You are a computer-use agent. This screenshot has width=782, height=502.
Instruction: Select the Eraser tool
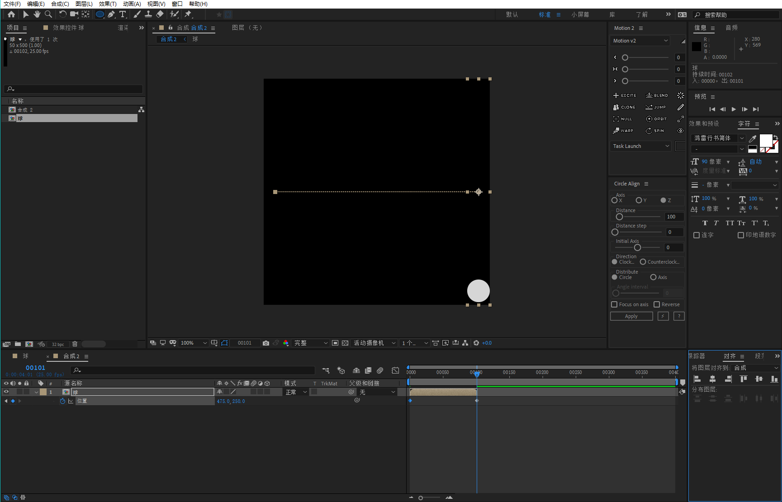coord(160,14)
